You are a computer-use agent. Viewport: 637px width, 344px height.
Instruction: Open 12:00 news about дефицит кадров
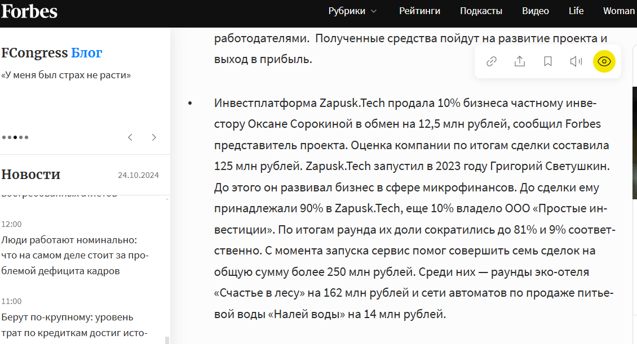click(75, 255)
